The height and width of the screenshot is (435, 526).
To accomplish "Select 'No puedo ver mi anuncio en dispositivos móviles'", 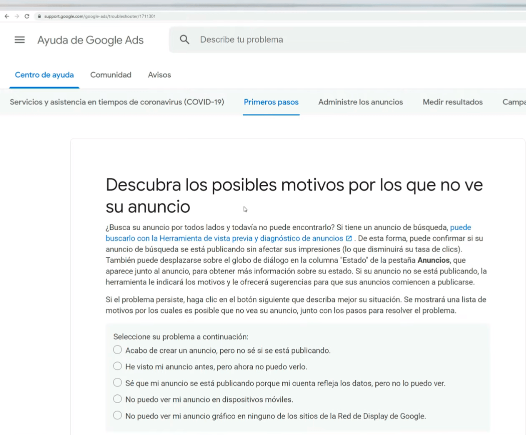I will (x=118, y=399).
